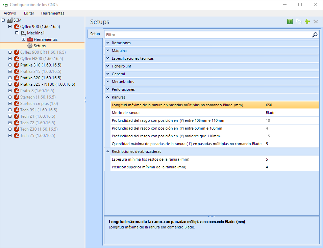This screenshot has height=248, width=323.
Task: Click the red Herramientas toolbox icon
Action: tap(30, 39)
